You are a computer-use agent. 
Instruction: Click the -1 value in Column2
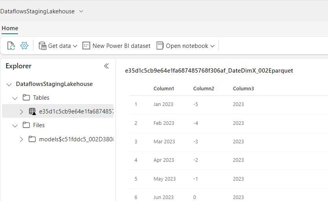coord(196,179)
